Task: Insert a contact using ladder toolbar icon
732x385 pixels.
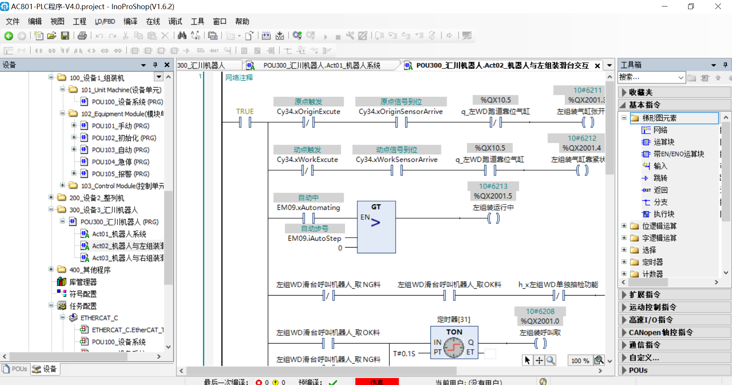Action: [x=39, y=51]
